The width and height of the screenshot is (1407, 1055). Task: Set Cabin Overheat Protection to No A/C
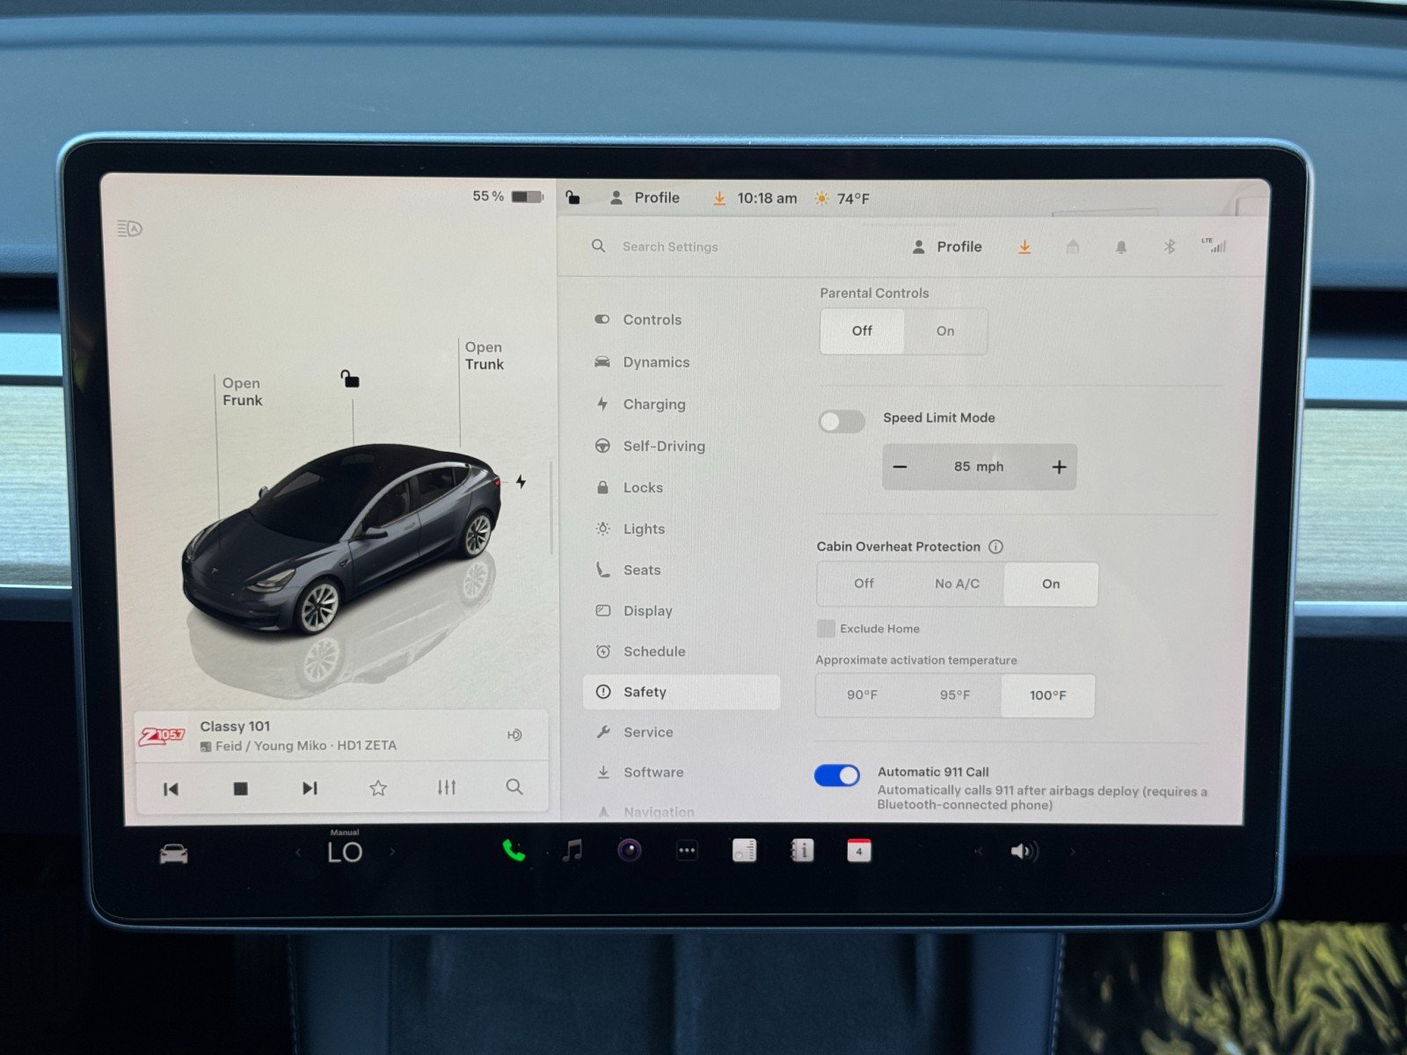(957, 584)
